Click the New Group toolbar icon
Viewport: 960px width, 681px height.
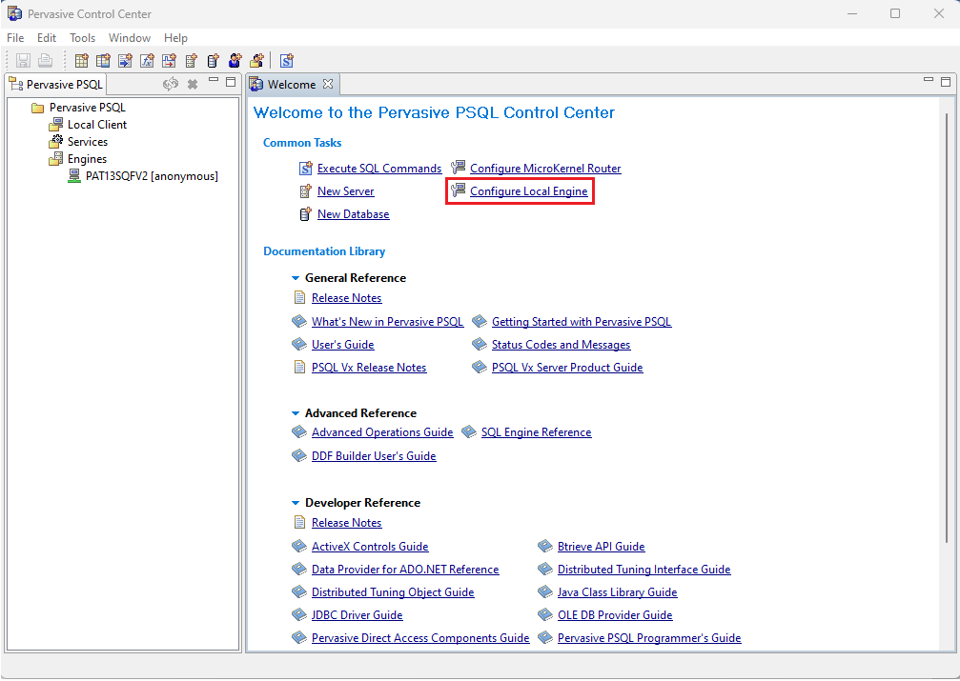[x=256, y=61]
